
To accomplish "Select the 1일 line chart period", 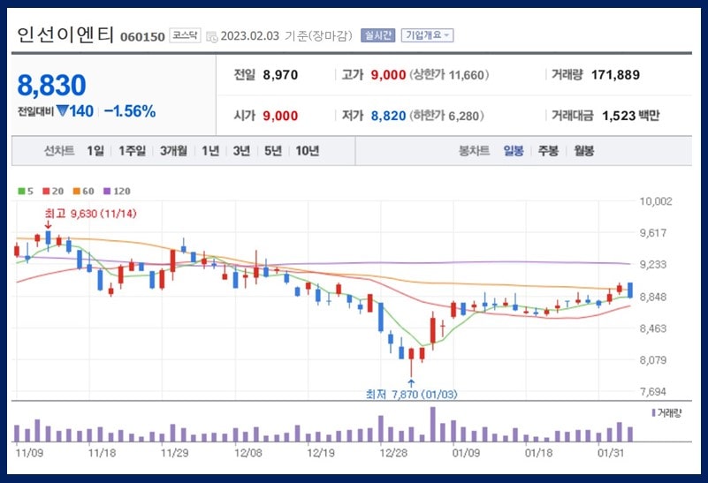I will point(95,151).
